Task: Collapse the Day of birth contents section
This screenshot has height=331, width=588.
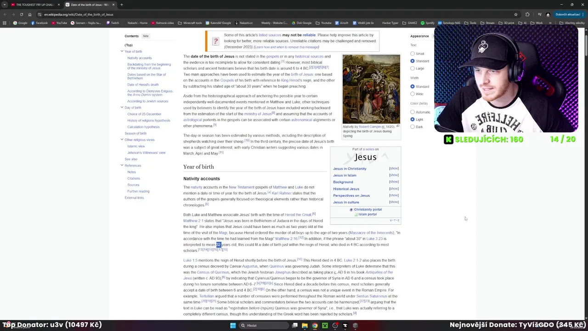Action: [x=122, y=108]
